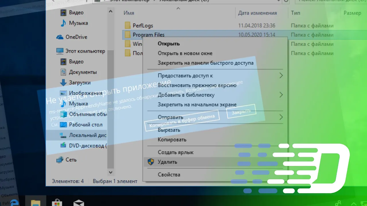The height and width of the screenshot is (206, 367).
Task: Expand the Отправить submenu arrow
Action: [281, 117]
